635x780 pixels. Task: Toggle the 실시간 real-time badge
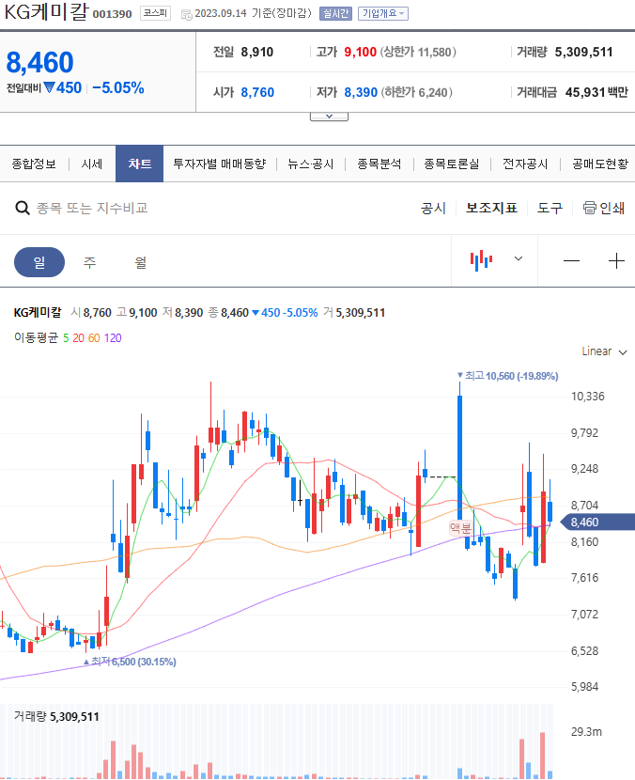tap(335, 13)
